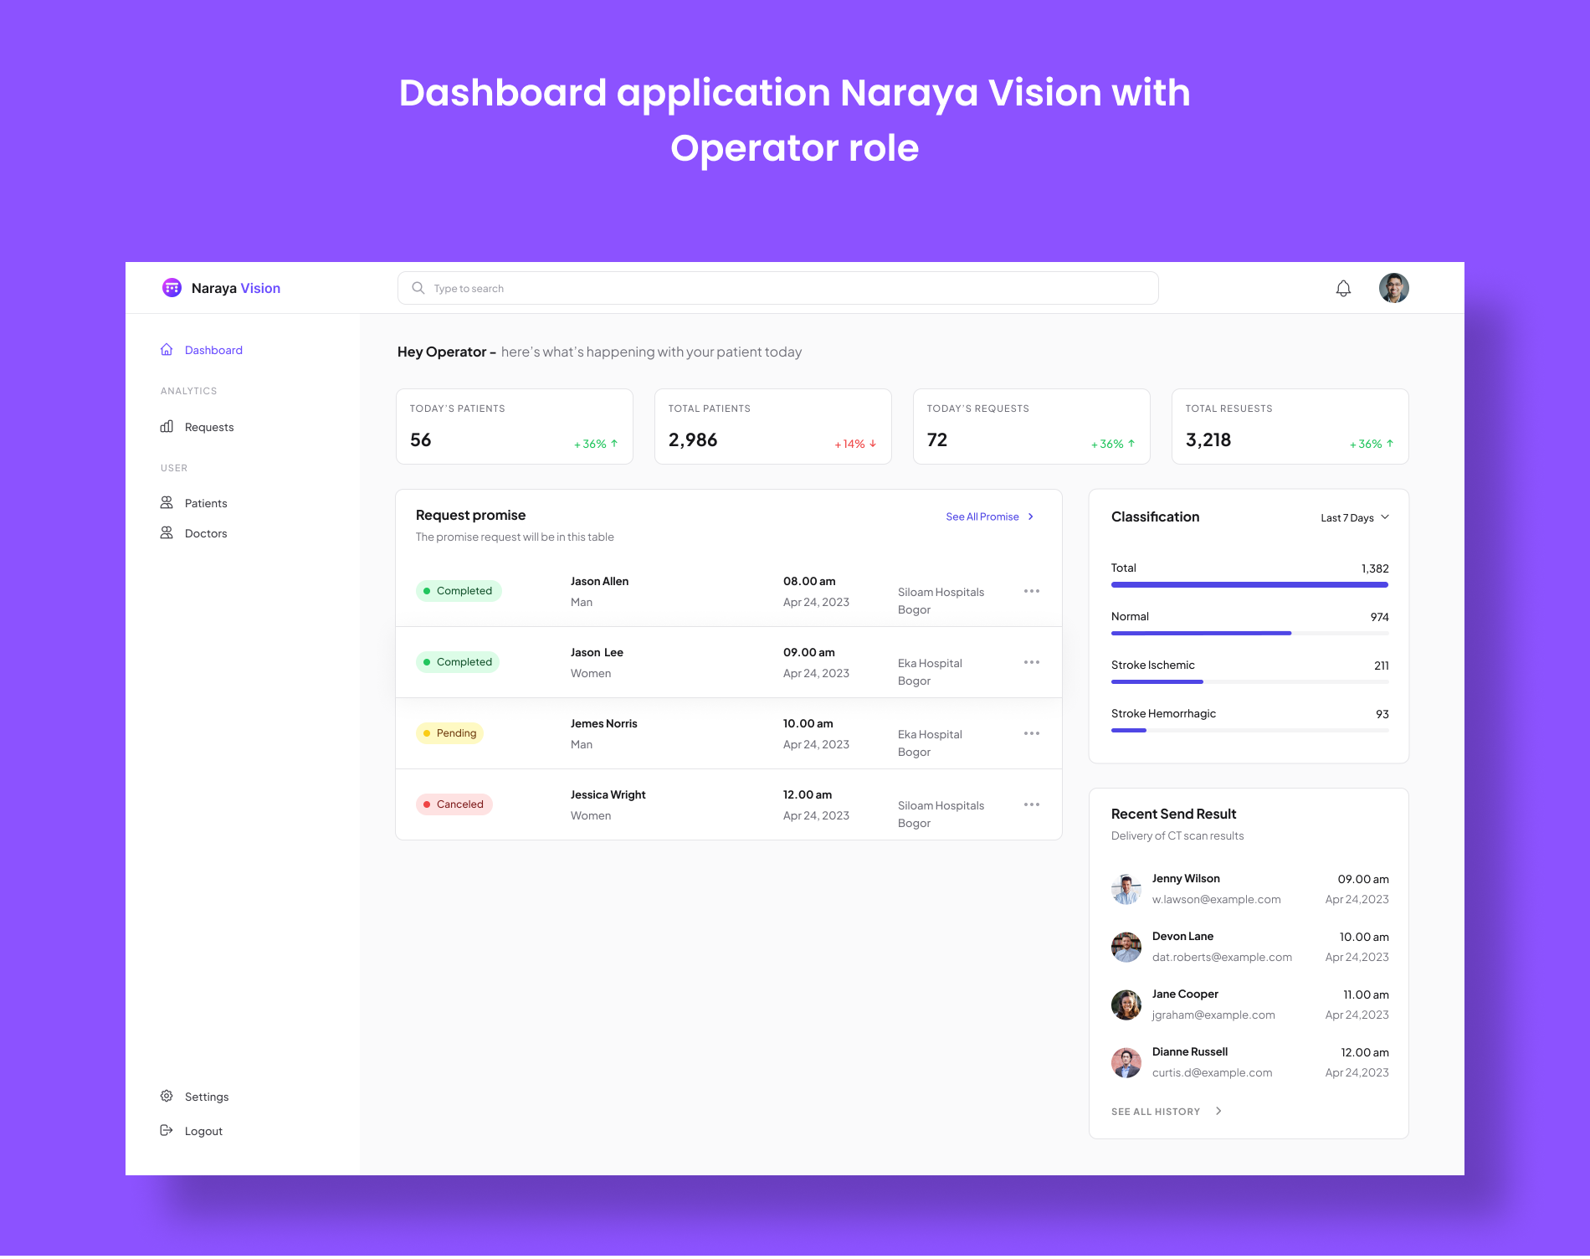Click the Patients people icon
The height and width of the screenshot is (1259, 1590).
pos(167,503)
